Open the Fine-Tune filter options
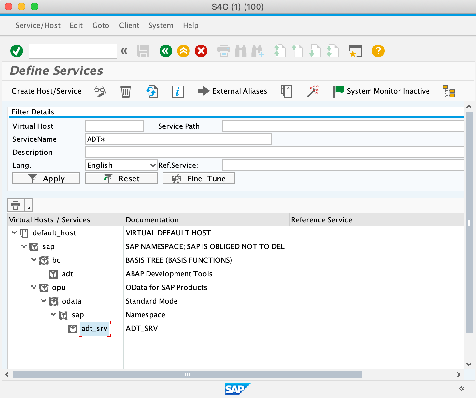476x398 pixels. click(199, 178)
